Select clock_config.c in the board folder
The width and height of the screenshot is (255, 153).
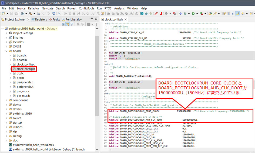click(26, 64)
